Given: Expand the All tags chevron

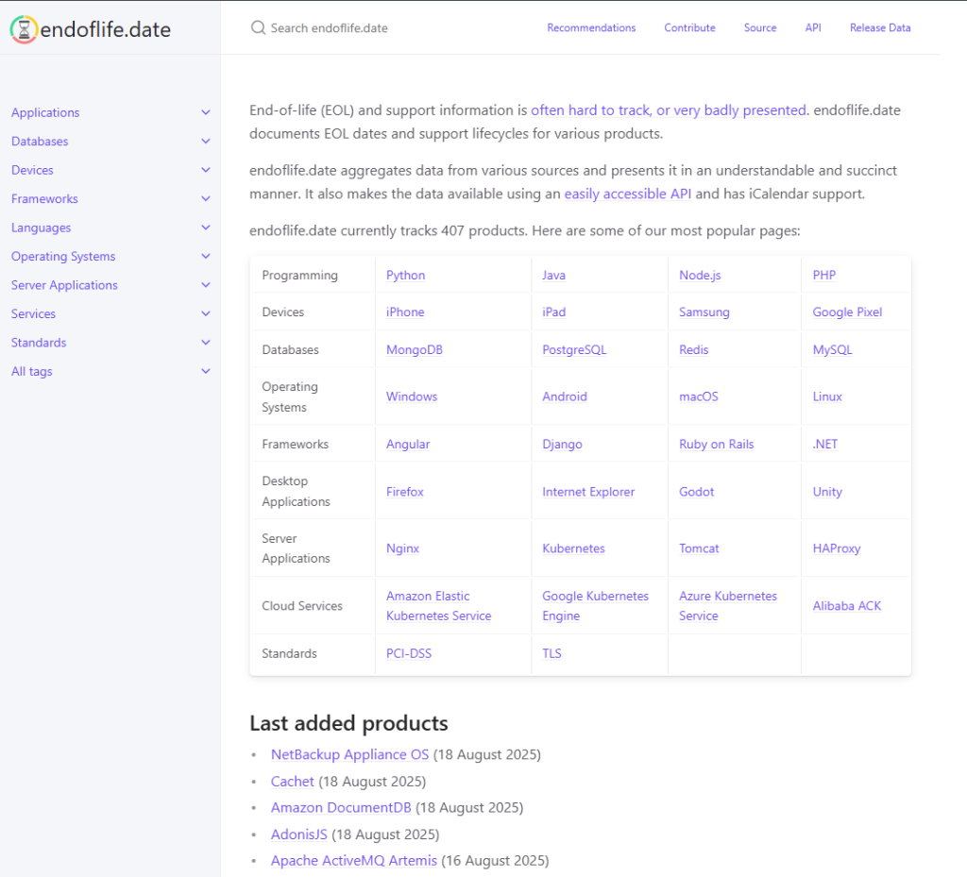Looking at the screenshot, I should tap(206, 372).
